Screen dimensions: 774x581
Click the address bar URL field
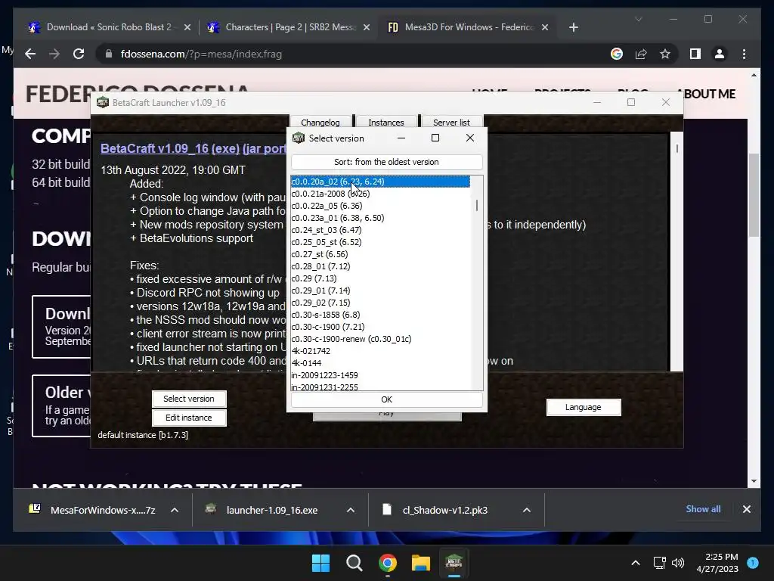(x=355, y=54)
